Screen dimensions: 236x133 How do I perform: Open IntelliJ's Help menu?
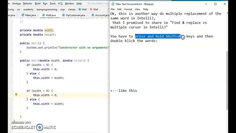click(79, 3)
